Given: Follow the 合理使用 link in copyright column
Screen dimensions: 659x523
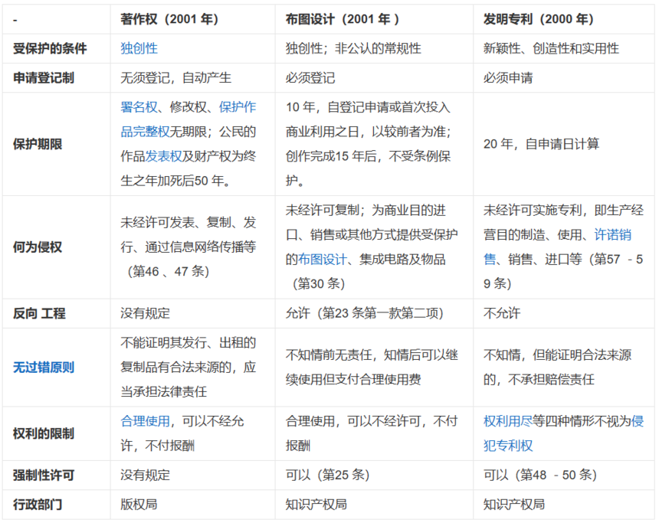Looking at the screenshot, I should pos(146,421).
